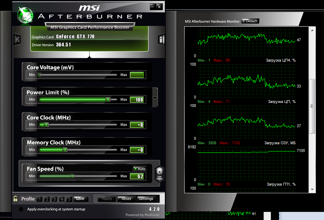This screenshot has width=324, height=220.
Task: Click the Power Limit slider handle
Action: pyautogui.click(x=108, y=100)
